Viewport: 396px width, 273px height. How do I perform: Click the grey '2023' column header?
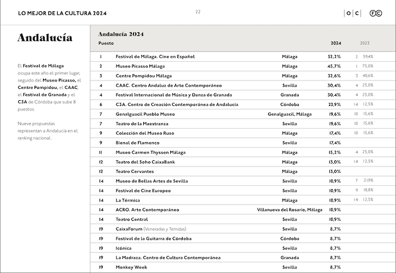365,43
